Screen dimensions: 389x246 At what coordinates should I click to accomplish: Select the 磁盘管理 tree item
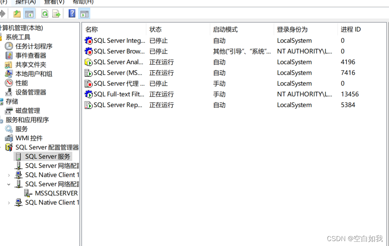pyautogui.click(x=27, y=111)
